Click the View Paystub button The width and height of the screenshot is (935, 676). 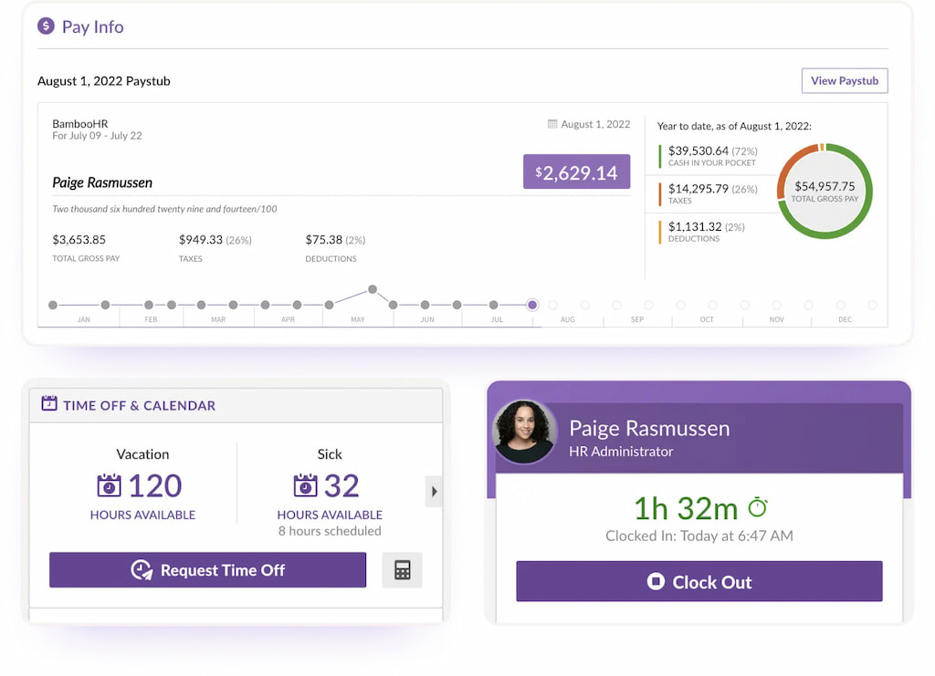pos(844,80)
